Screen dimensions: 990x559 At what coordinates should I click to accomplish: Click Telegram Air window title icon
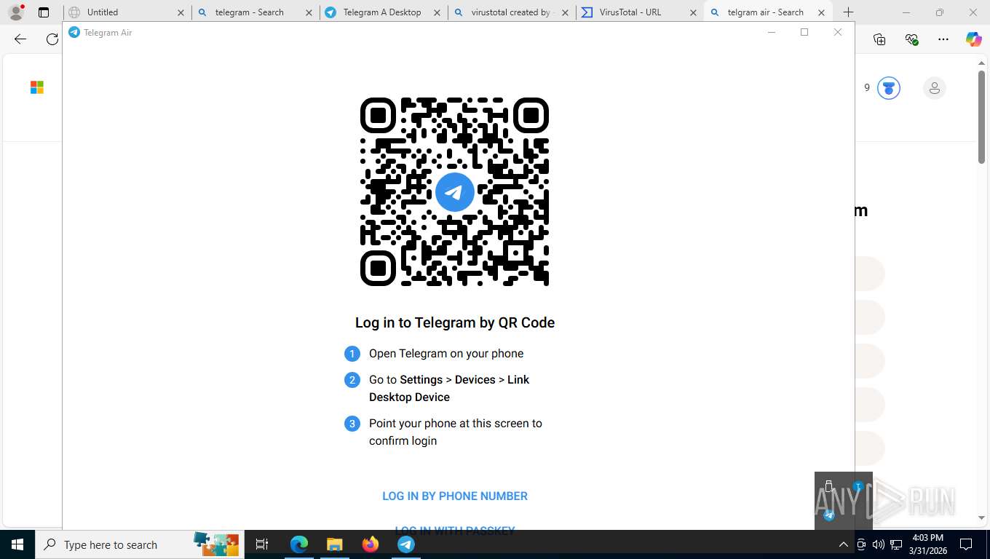(74, 32)
